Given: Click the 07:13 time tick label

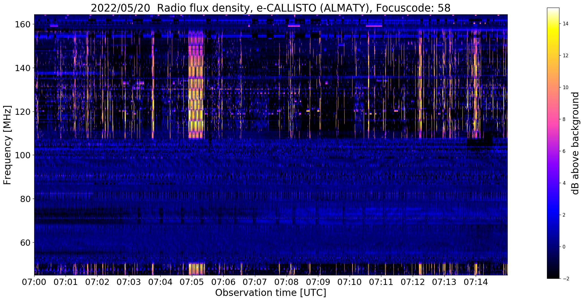Looking at the screenshot, I should tap(444, 282).
